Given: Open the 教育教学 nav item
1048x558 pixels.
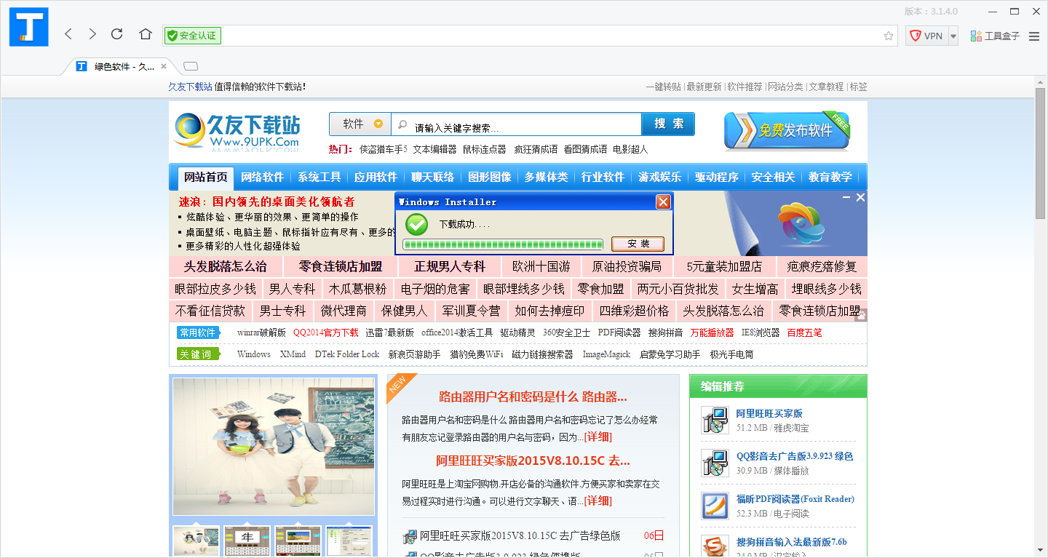Looking at the screenshot, I should point(830,177).
